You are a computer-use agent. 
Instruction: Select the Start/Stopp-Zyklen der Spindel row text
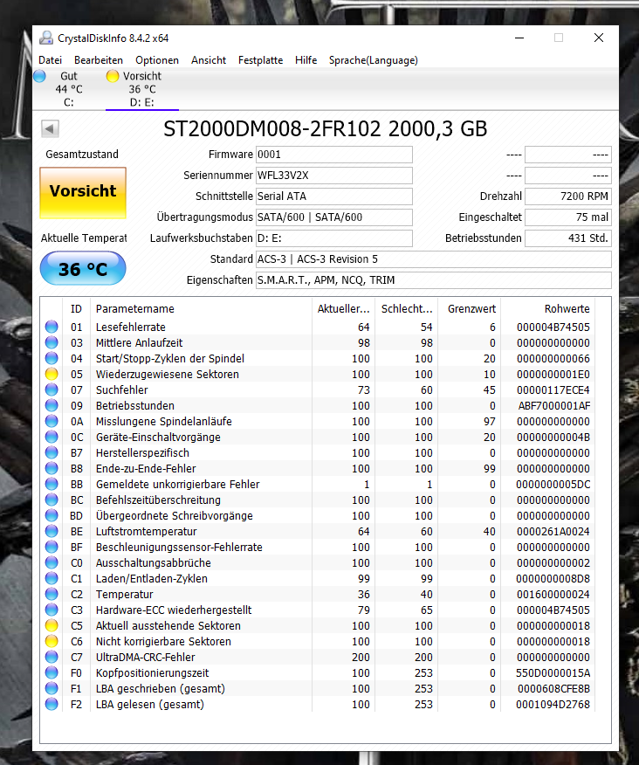169,359
